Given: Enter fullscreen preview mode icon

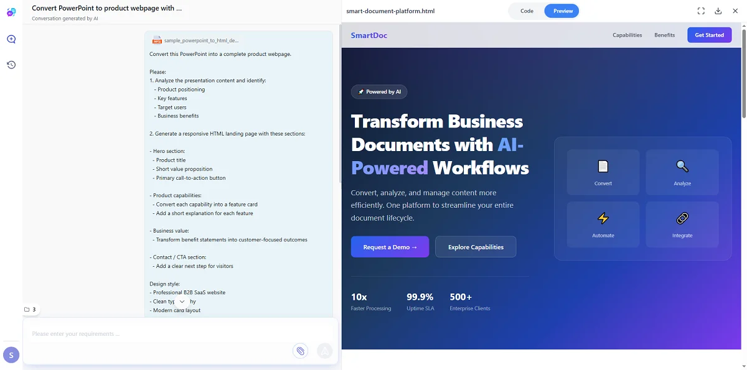Looking at the screenshot, I should point(701,11).
